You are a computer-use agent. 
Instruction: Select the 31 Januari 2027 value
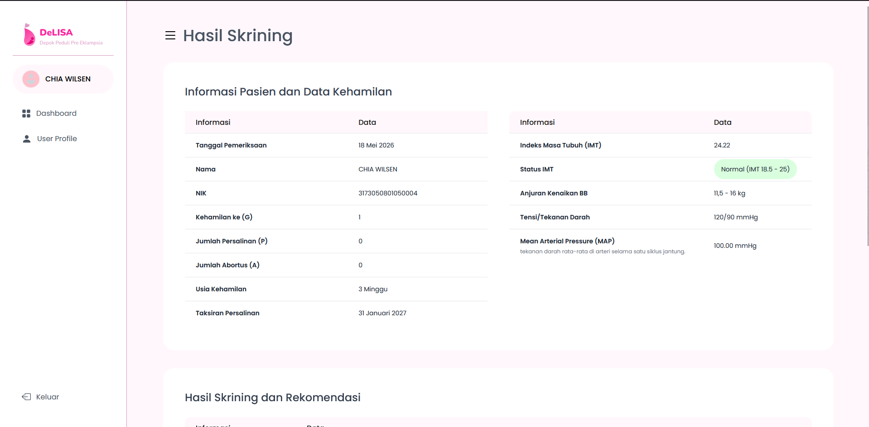click(x=382, y=313)
